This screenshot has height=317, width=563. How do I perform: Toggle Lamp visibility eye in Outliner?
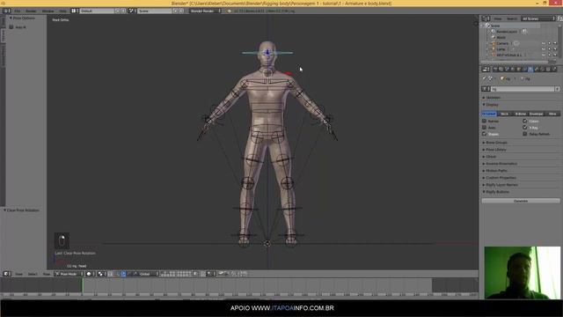click(544, 49)
